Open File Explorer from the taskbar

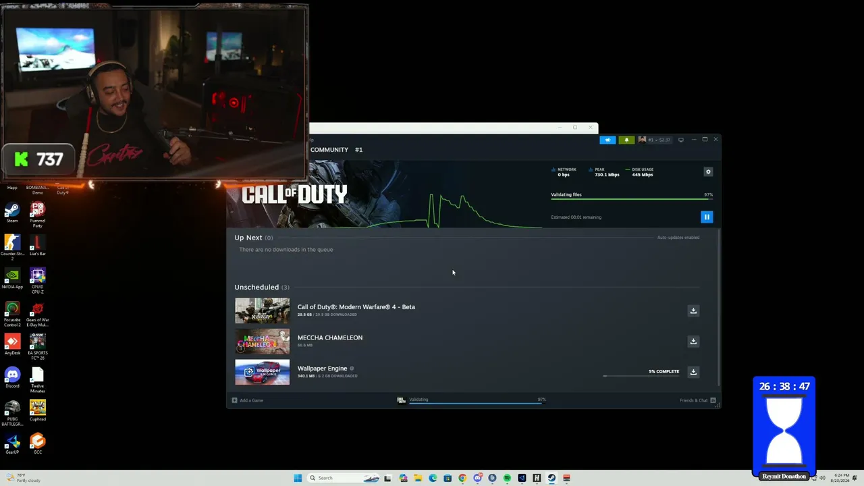click(x=418, y=478)
